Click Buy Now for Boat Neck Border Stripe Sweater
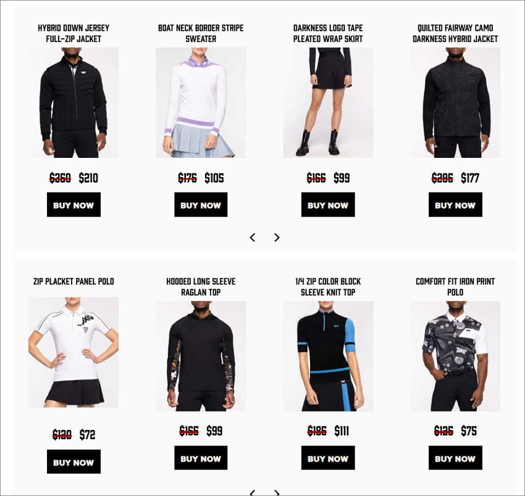The image size is (525, 496). coord(201,205)
